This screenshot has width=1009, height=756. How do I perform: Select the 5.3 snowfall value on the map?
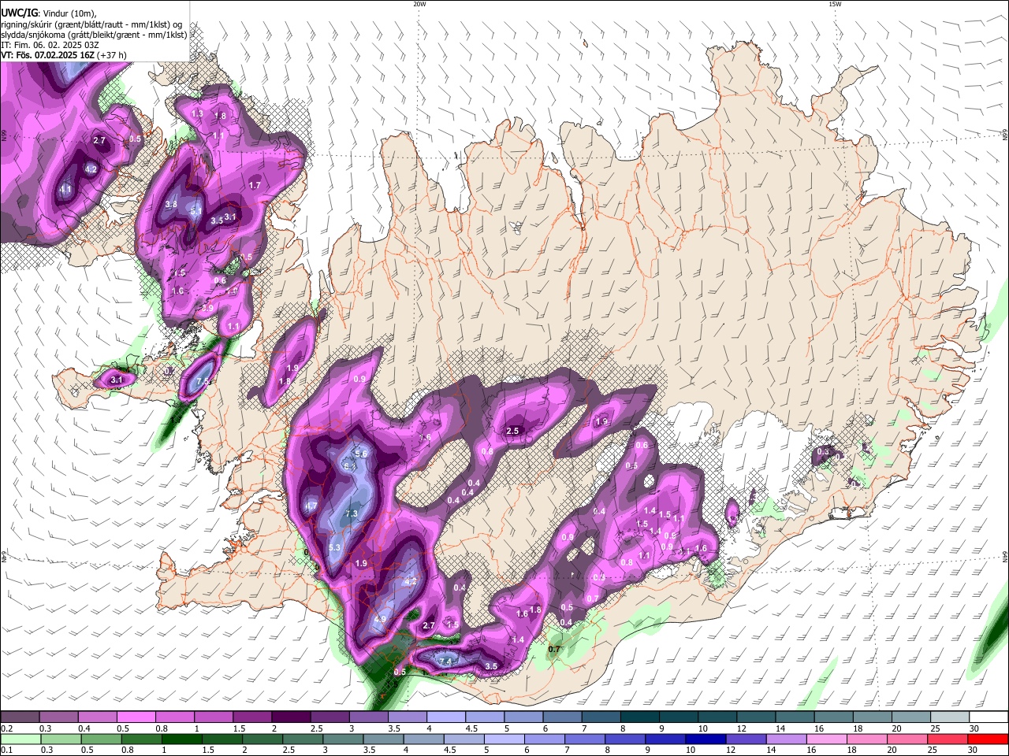pos(334,547)
